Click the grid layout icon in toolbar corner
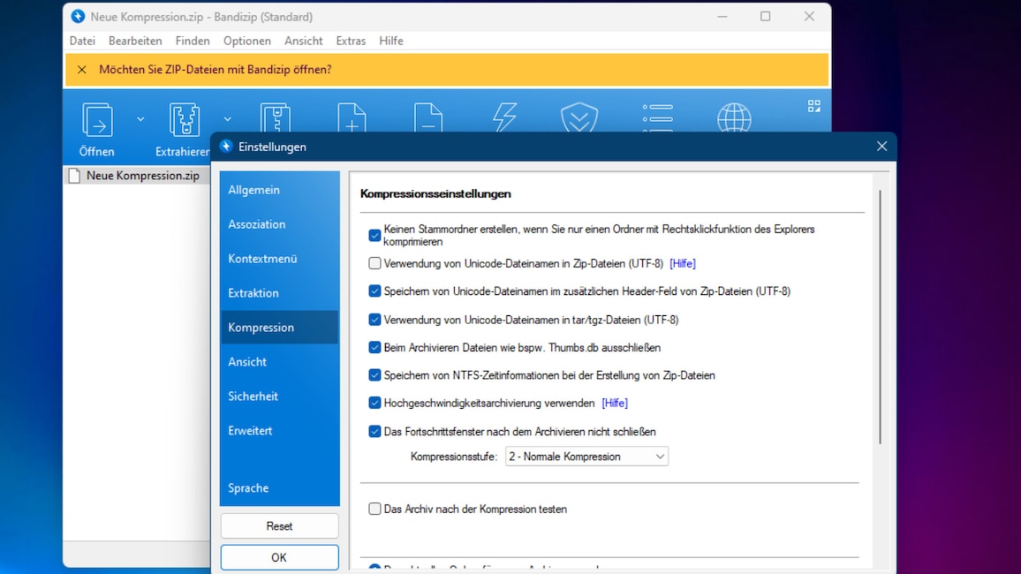 [x=814, y=106]
